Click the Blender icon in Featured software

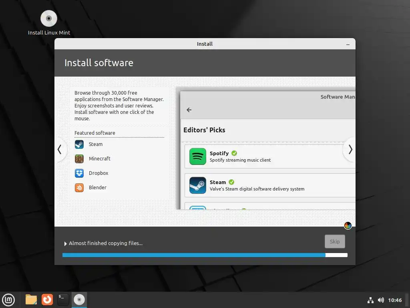click(x=79, y=188)
